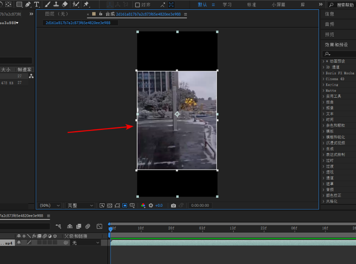
Task: Toggle mask and shape path visibility
Action: 117,205
